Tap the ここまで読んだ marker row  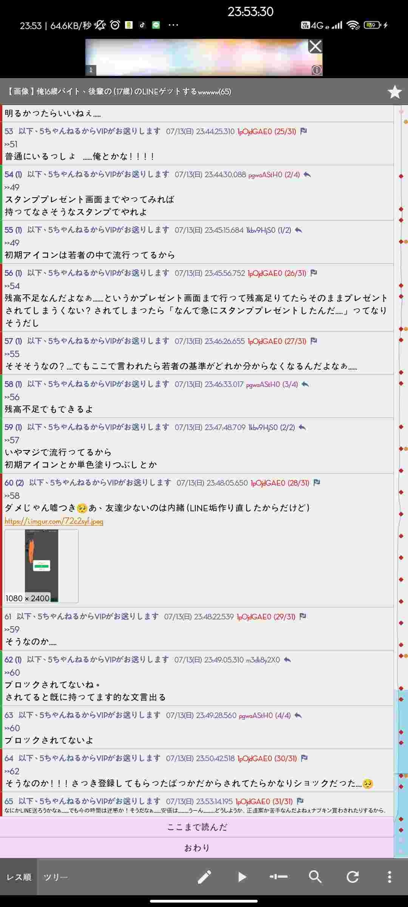point(197,827)
